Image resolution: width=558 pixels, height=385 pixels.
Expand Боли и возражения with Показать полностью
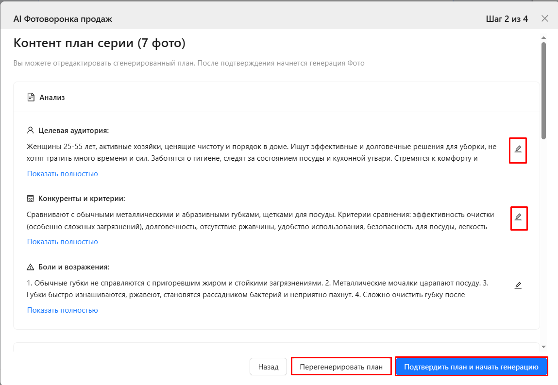point(62,310)
